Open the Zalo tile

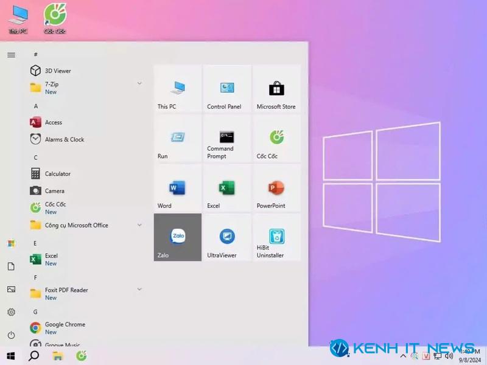[x=178, y=237]
